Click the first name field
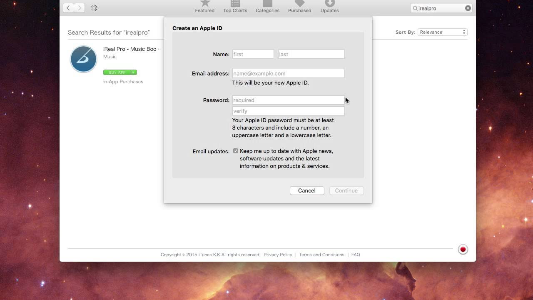This screenshot has height=300, width=533. pyautogui.click(x=253, y=54)
